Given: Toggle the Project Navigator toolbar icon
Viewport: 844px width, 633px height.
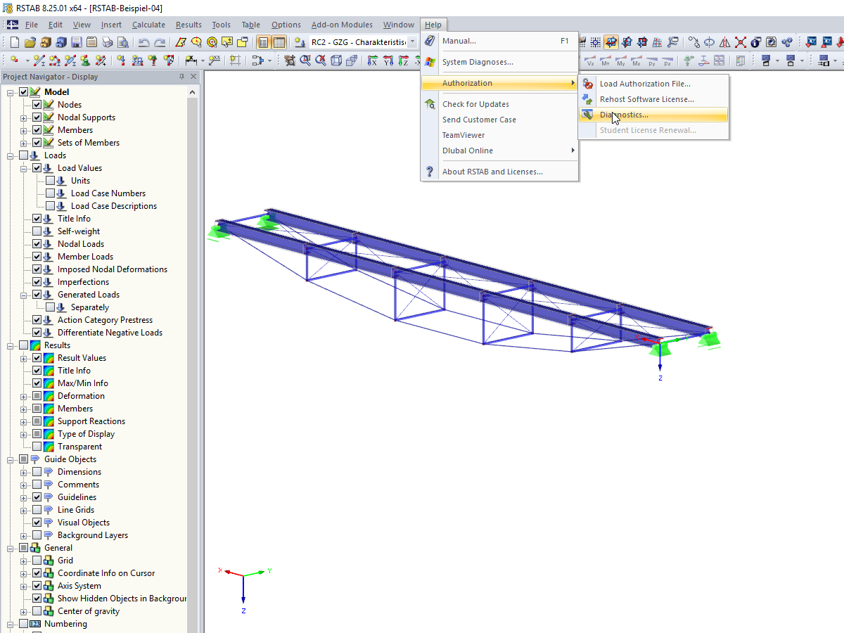Looking at the screenshot, I should point(263,42).
